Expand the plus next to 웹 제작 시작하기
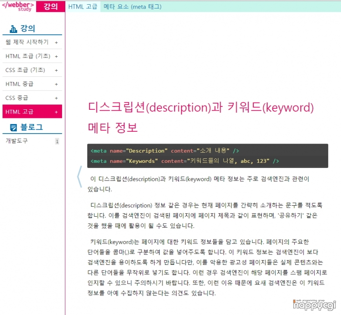341x315 pixels. coord(56,42)
